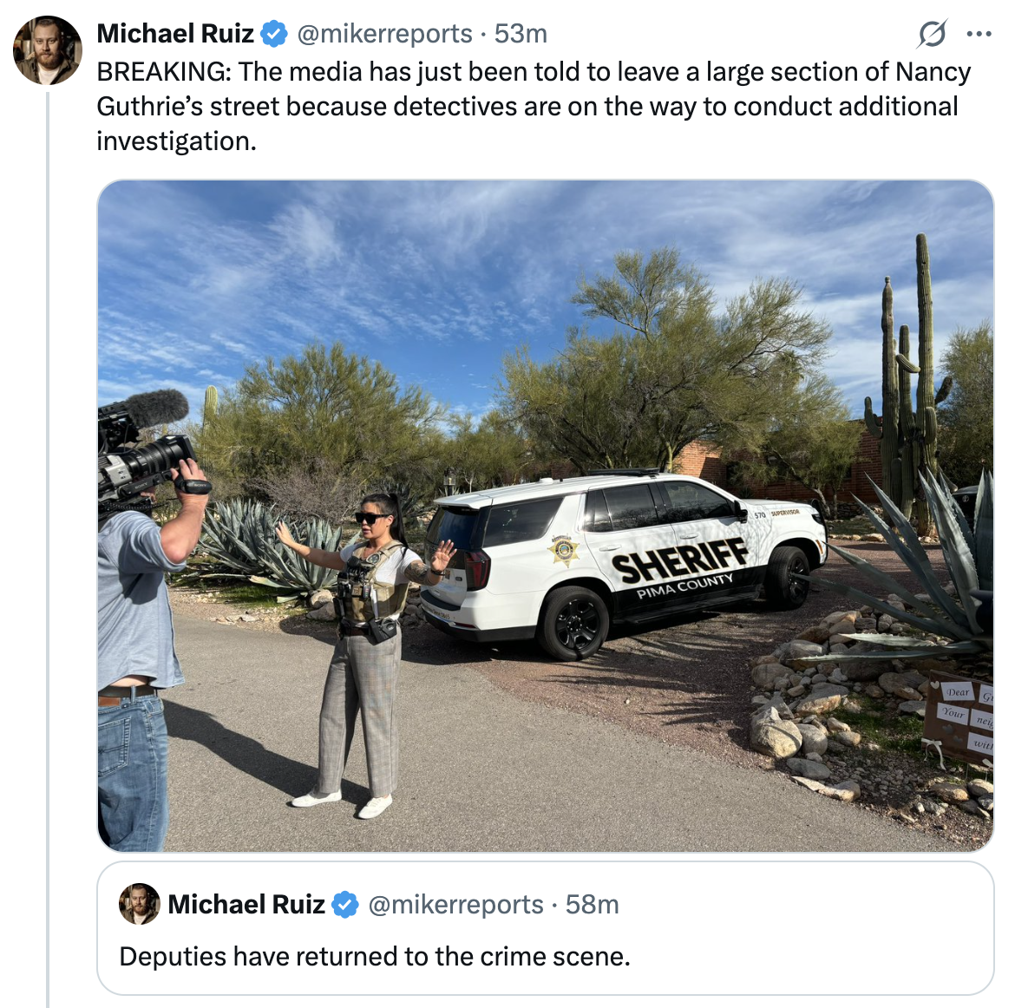1015x1008 pixels.
Task: Click the BREAKING tweet text
Action: [534, 106]
